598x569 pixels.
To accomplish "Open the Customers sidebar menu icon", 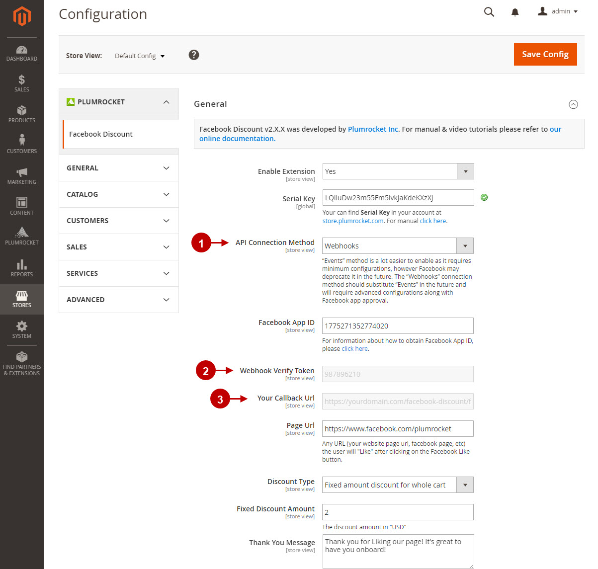I will pyautogui.click(x=22, y=140).
